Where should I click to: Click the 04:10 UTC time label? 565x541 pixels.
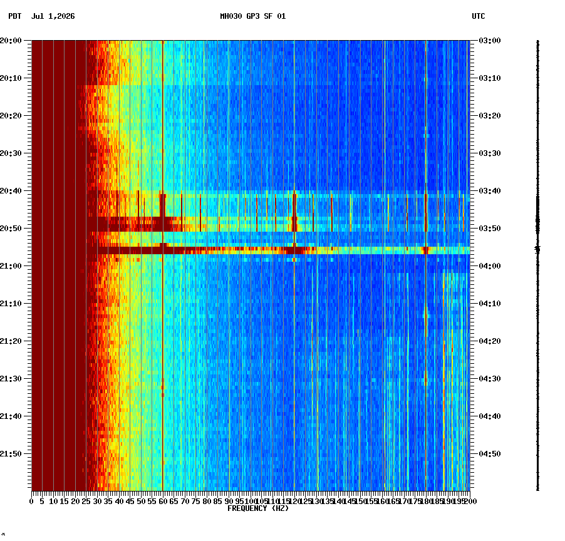click(490, 304)
